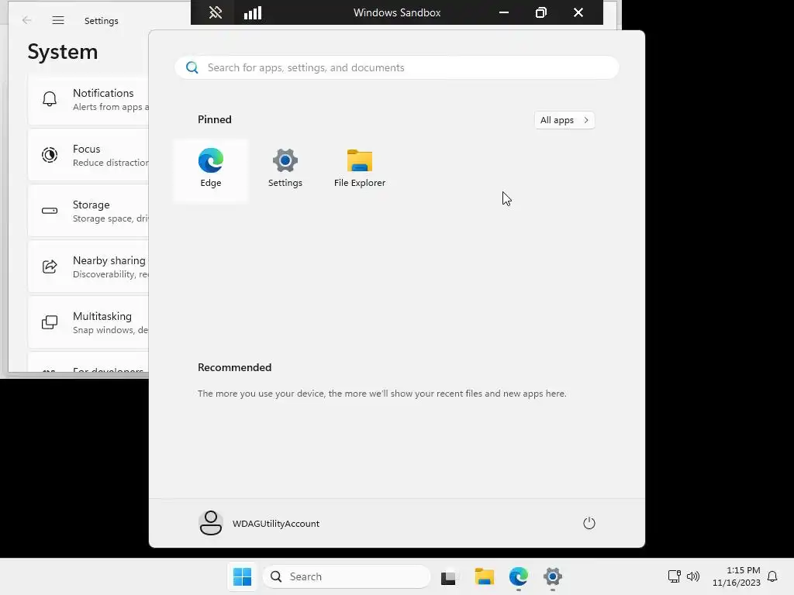Expand the All apps list
Image resolution: width=794 pixels, height=595 pixels.
[564, 120]
